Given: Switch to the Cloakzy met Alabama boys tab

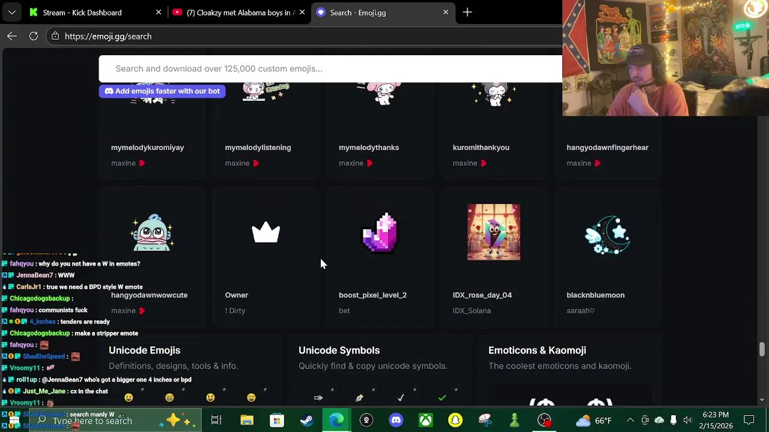Looking at the screenshot, I should tap(239, 12).
